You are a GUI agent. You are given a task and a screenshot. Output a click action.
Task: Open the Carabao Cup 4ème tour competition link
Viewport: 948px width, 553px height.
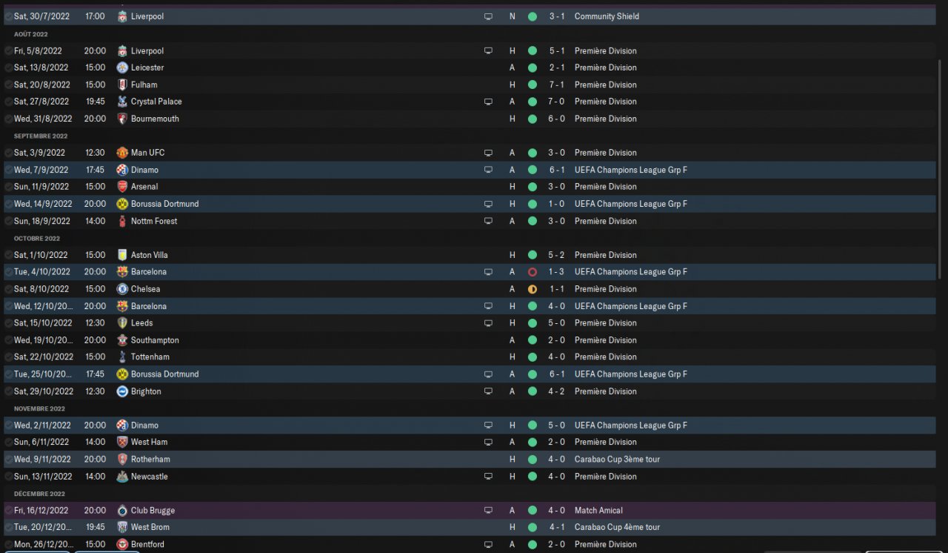617,527
